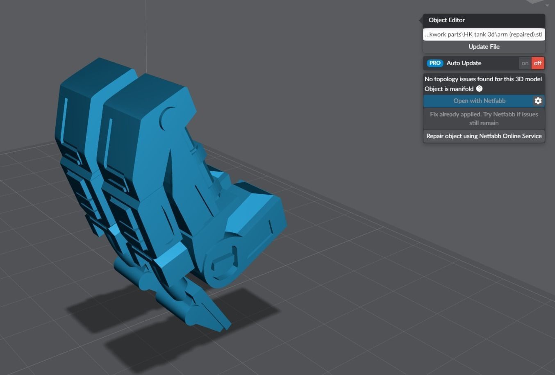Click the Open with Netfabb button
555x375 pixels.
480,100
